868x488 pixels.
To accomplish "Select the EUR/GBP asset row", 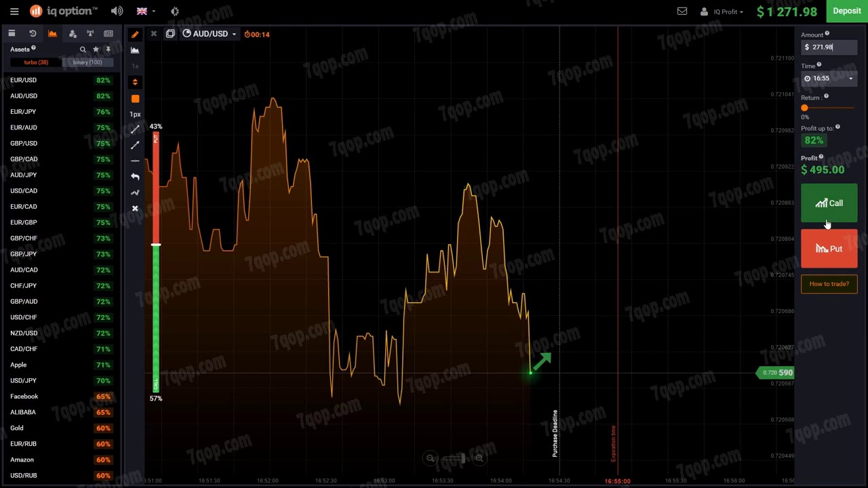I will tap(61, 222).
